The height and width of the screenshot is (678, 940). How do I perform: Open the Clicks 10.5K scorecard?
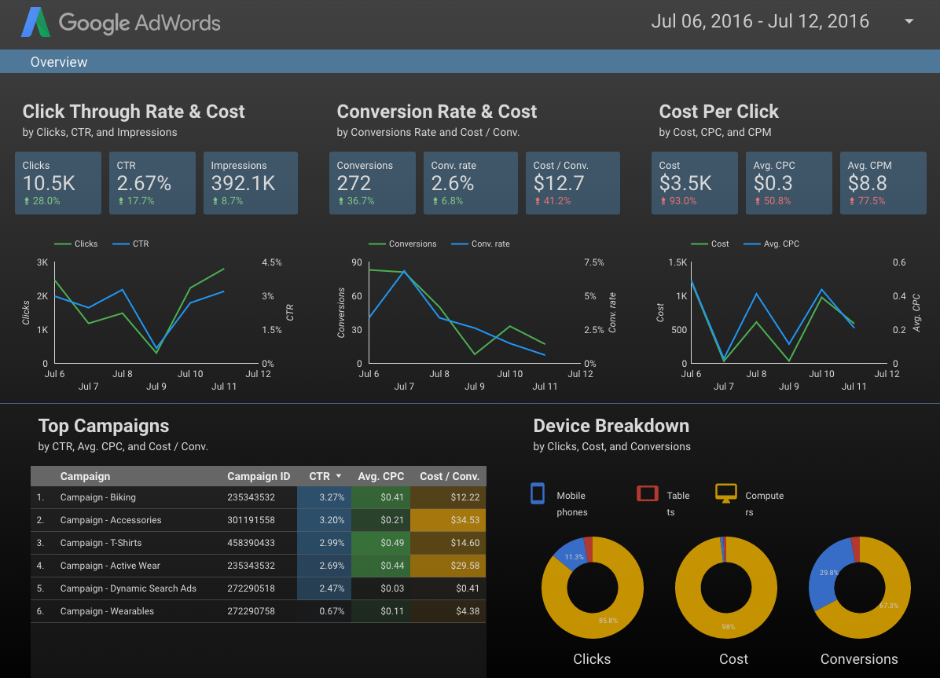pos(58,183)
